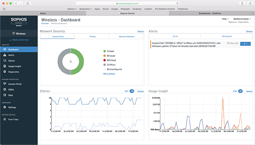Expand the Sophos bookmarks folder
255x145 pixels.
coord(72,9)
